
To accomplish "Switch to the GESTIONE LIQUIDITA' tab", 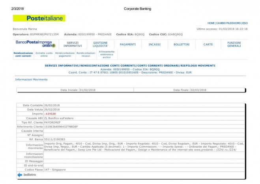I will tap(100, 44).
